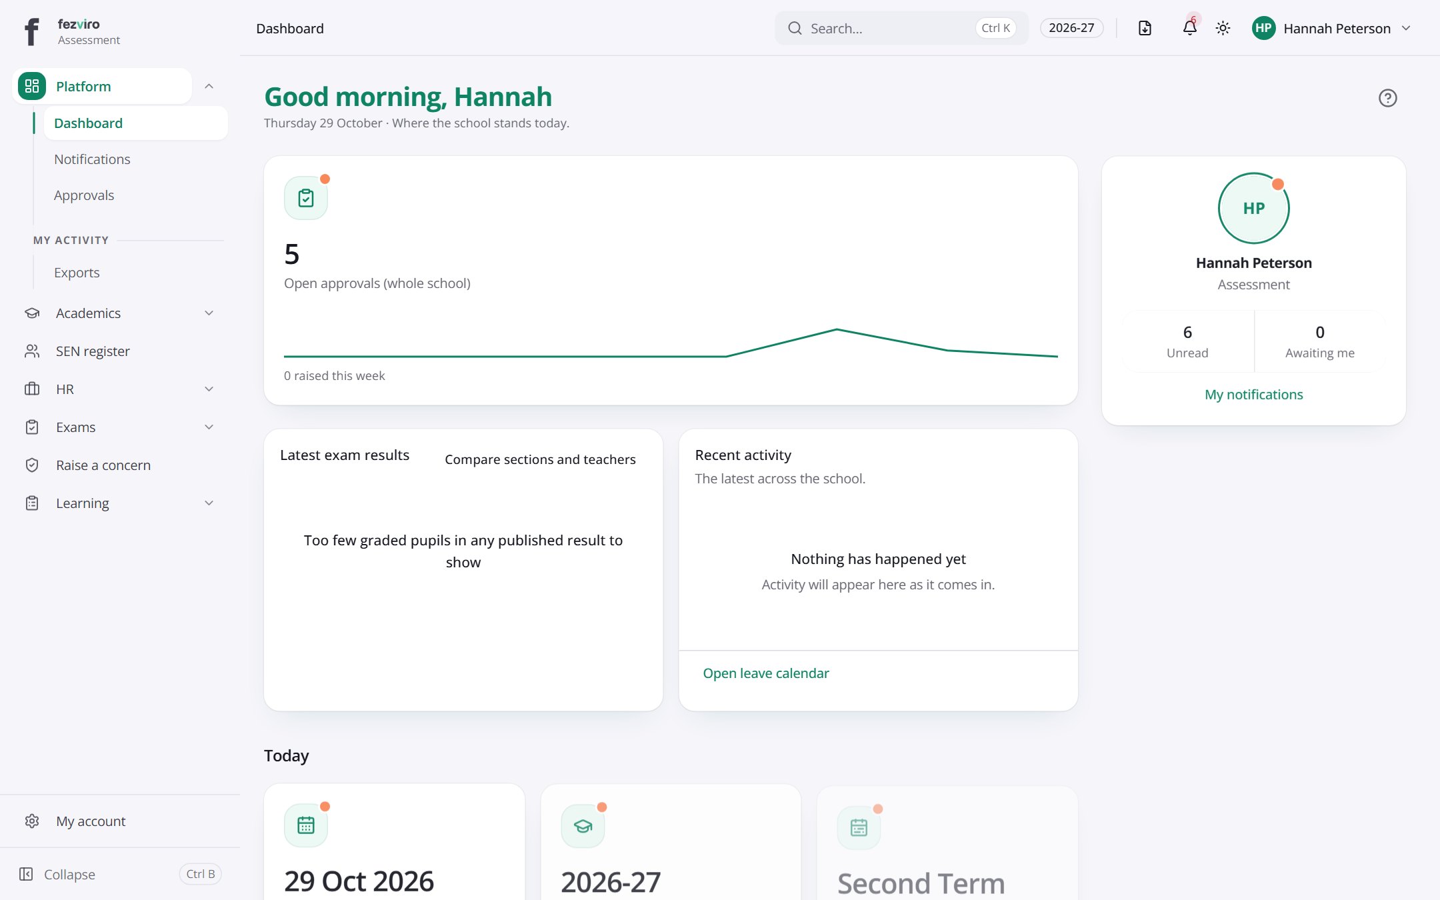Click the calendar icon on 29 Oct card
Viewport: 1440px width, 900px height.
click(306, 825)
